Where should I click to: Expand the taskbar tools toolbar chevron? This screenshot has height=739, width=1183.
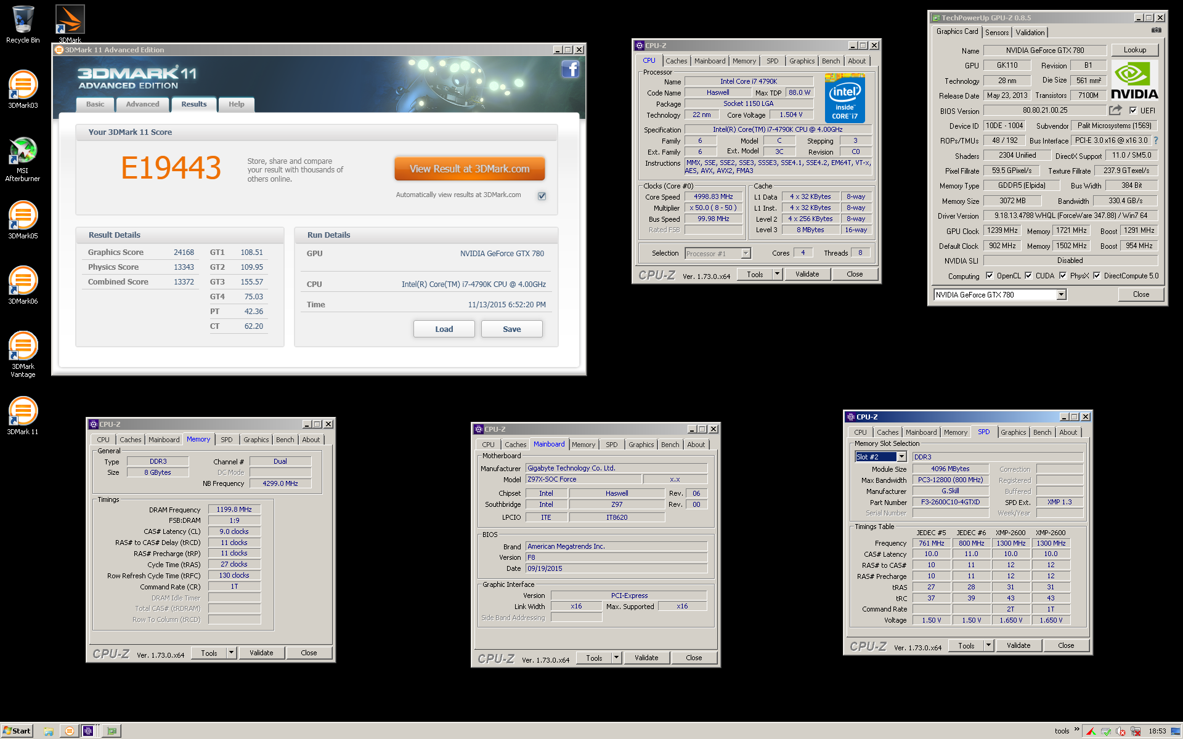click(x=1077, y=730)
